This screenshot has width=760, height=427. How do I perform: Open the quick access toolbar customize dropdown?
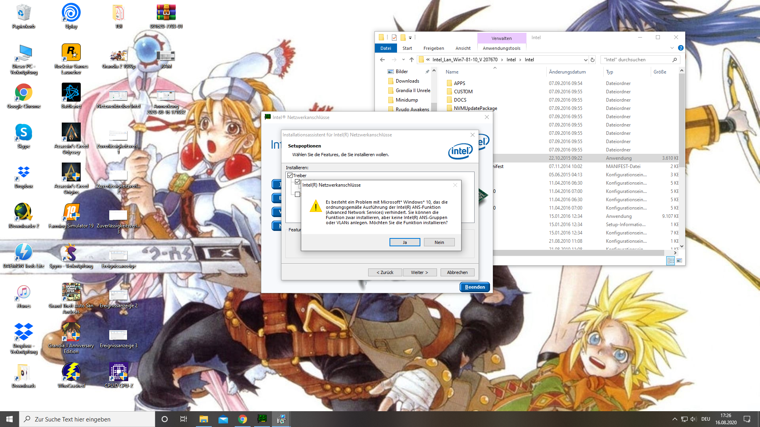click(410, 38)
